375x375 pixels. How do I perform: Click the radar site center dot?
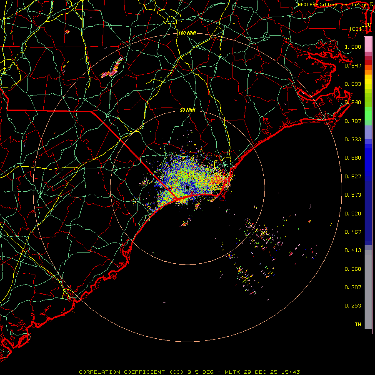pyautogui.click(x=188, y=187)
